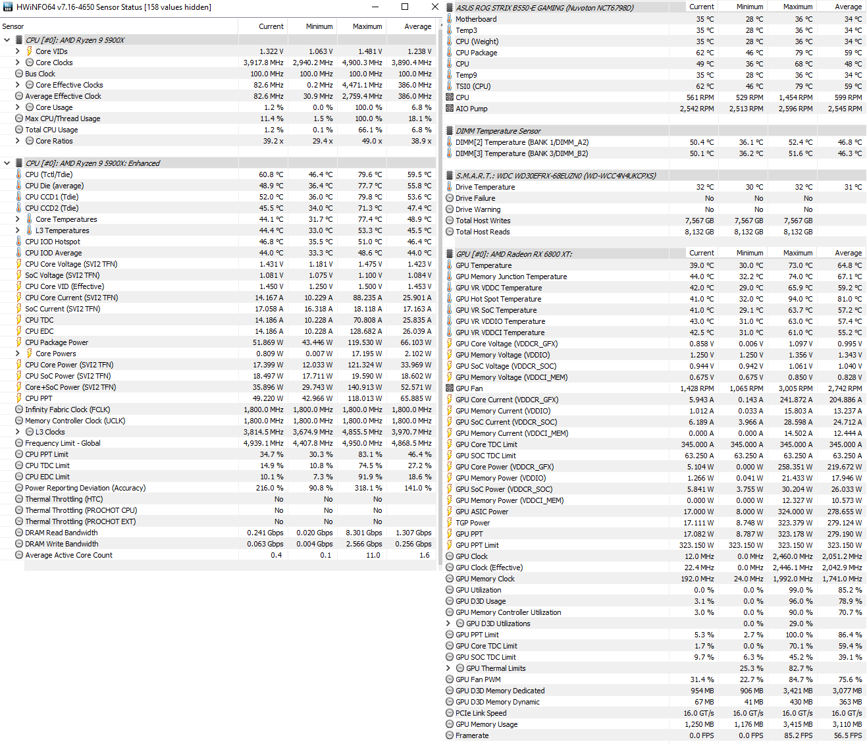Expand the Core Powers rows
Screen dimensions: 867x744
[x=18, y=354]
